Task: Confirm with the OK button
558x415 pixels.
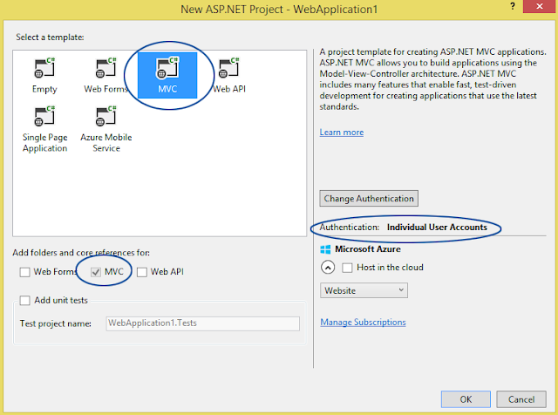Action: (466, 399)
